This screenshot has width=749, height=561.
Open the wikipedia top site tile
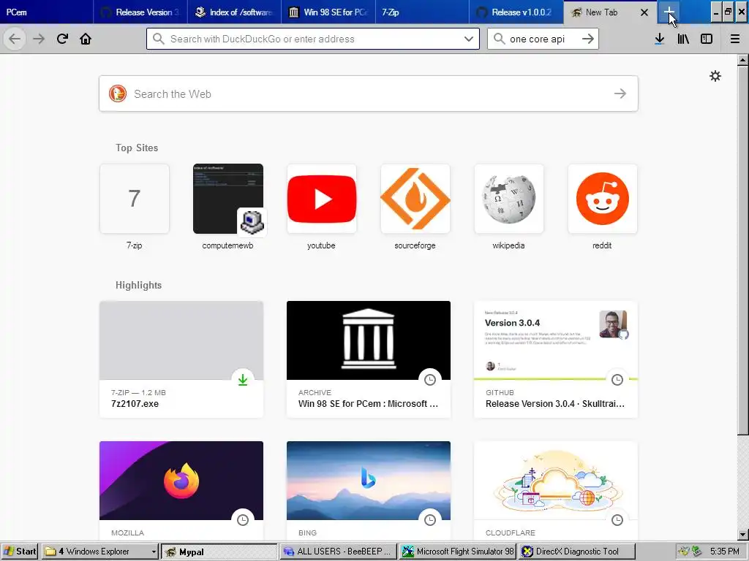(509, 199)
